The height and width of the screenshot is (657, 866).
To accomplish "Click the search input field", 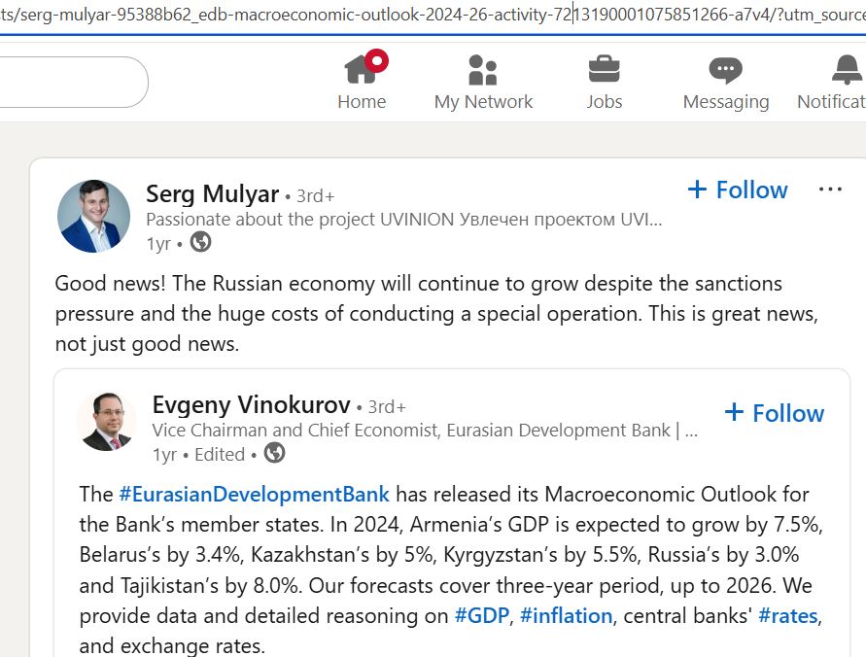I will click(68, 82).
